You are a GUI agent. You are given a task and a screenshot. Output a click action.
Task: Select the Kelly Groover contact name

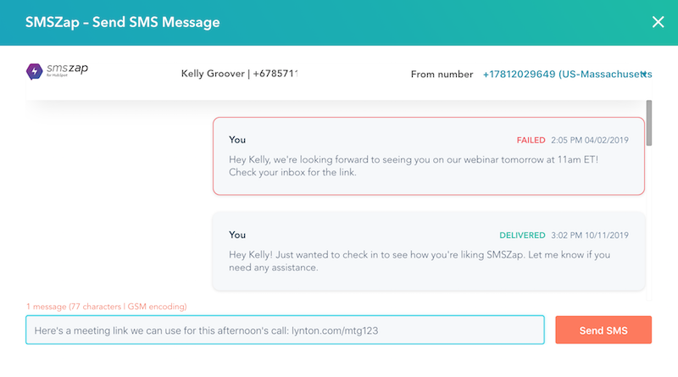(x=213, y=74)
